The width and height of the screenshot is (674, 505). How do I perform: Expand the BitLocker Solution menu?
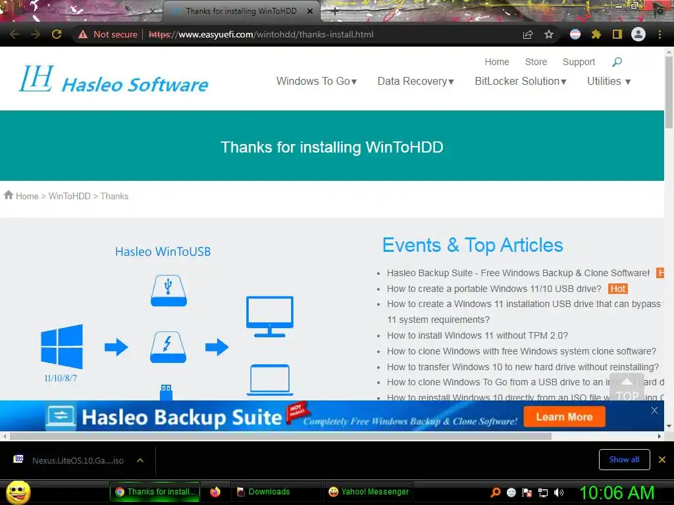click(521, 81)
